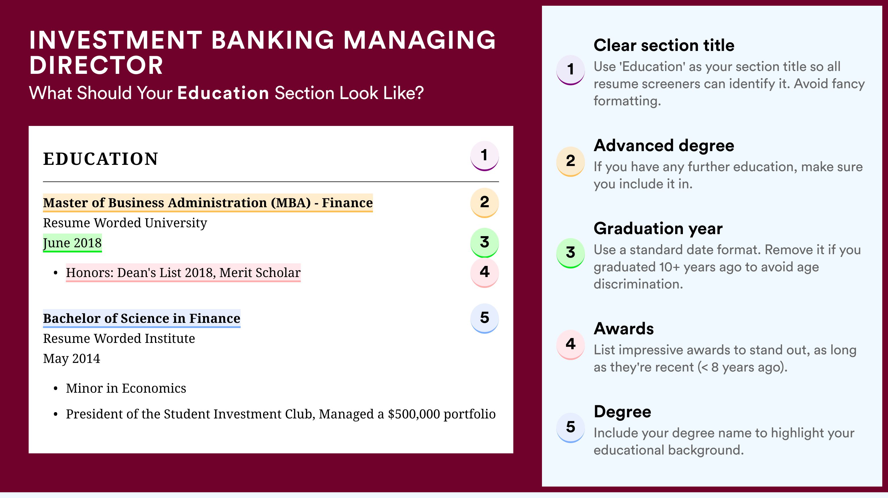This screenshot has height=498, width=888.
Task: Click badge 2 beside Advanced degree tip
Action: point(571,161)
